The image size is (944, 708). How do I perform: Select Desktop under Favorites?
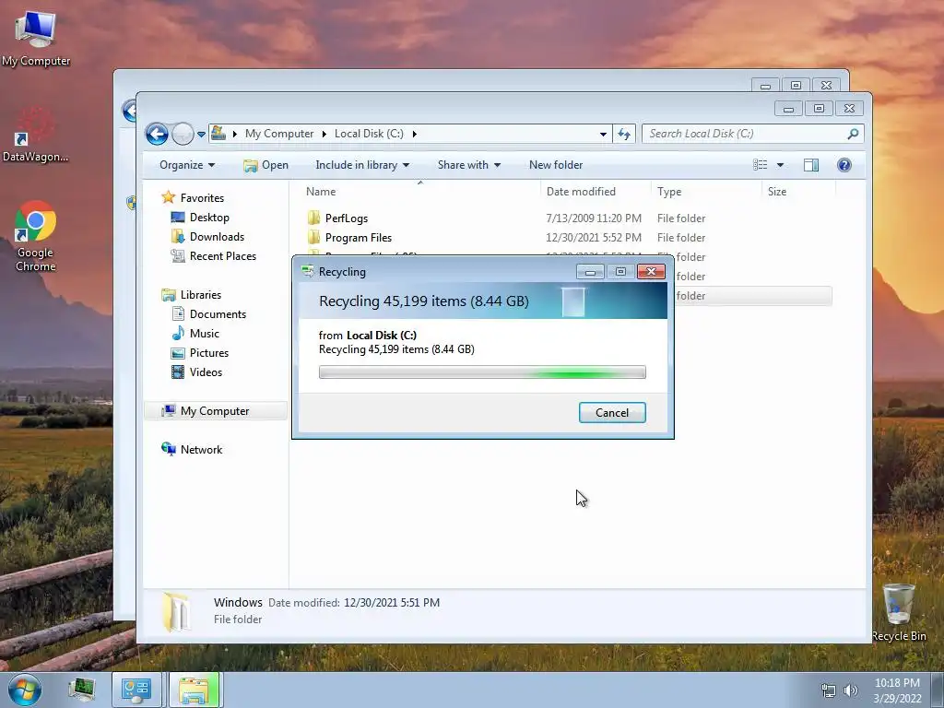[x=209, y=218]
